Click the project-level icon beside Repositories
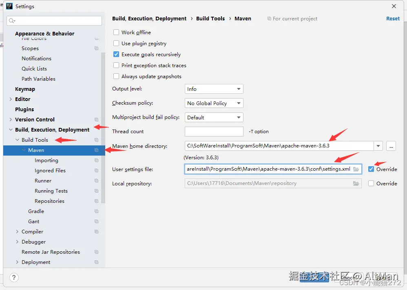The height and width of the screenshot is (290, 407). point(97,201)
